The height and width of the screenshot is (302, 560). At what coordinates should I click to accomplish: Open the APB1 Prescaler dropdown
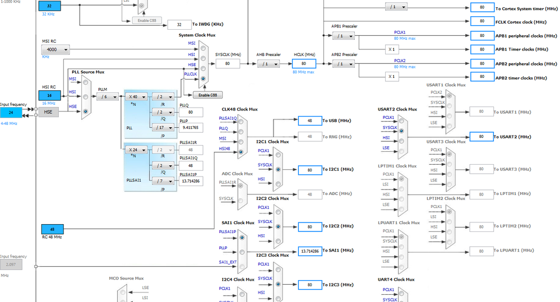(344, 36)
